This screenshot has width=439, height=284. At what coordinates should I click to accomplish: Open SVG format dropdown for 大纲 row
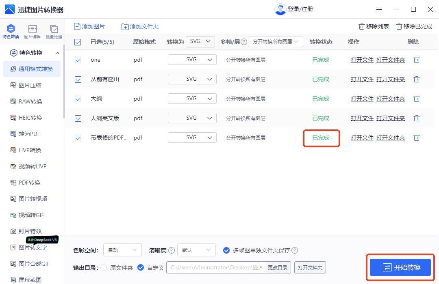(x=192, y=99)
